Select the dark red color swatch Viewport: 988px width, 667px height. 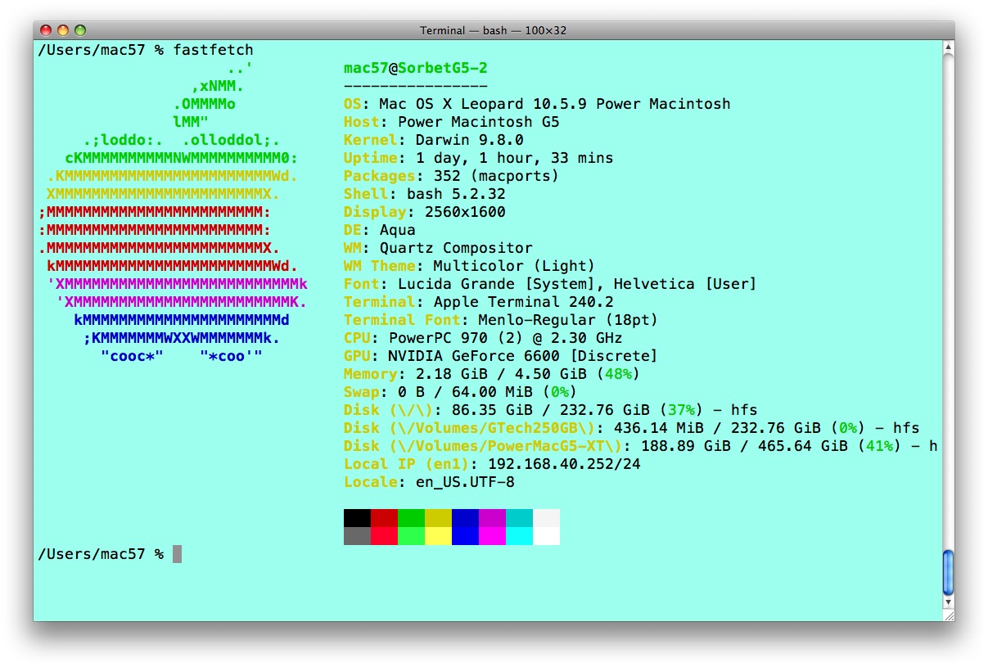tap(383, 518)
